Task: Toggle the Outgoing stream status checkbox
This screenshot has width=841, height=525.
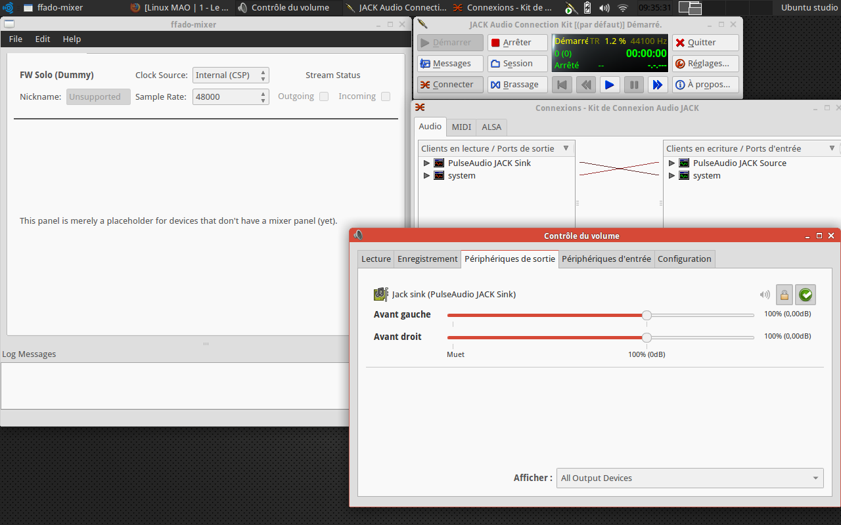Action: click(324, 96)
